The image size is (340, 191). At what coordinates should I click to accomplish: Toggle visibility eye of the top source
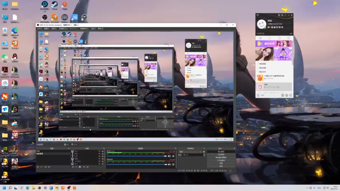(99, 151)
